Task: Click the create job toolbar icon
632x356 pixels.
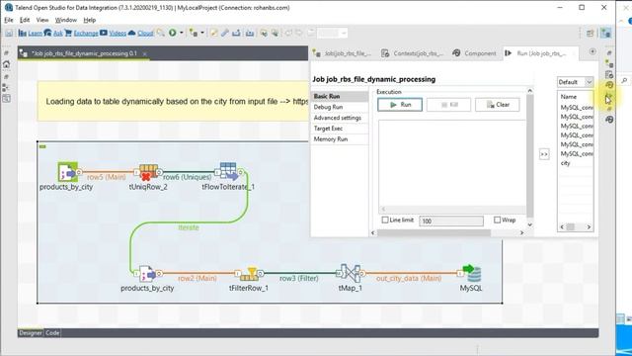Action: pos(194,33)
